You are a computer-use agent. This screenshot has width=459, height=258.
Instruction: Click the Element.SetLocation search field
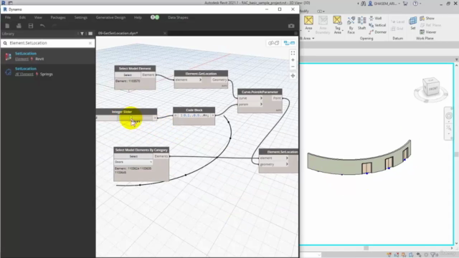pos(48,43)
